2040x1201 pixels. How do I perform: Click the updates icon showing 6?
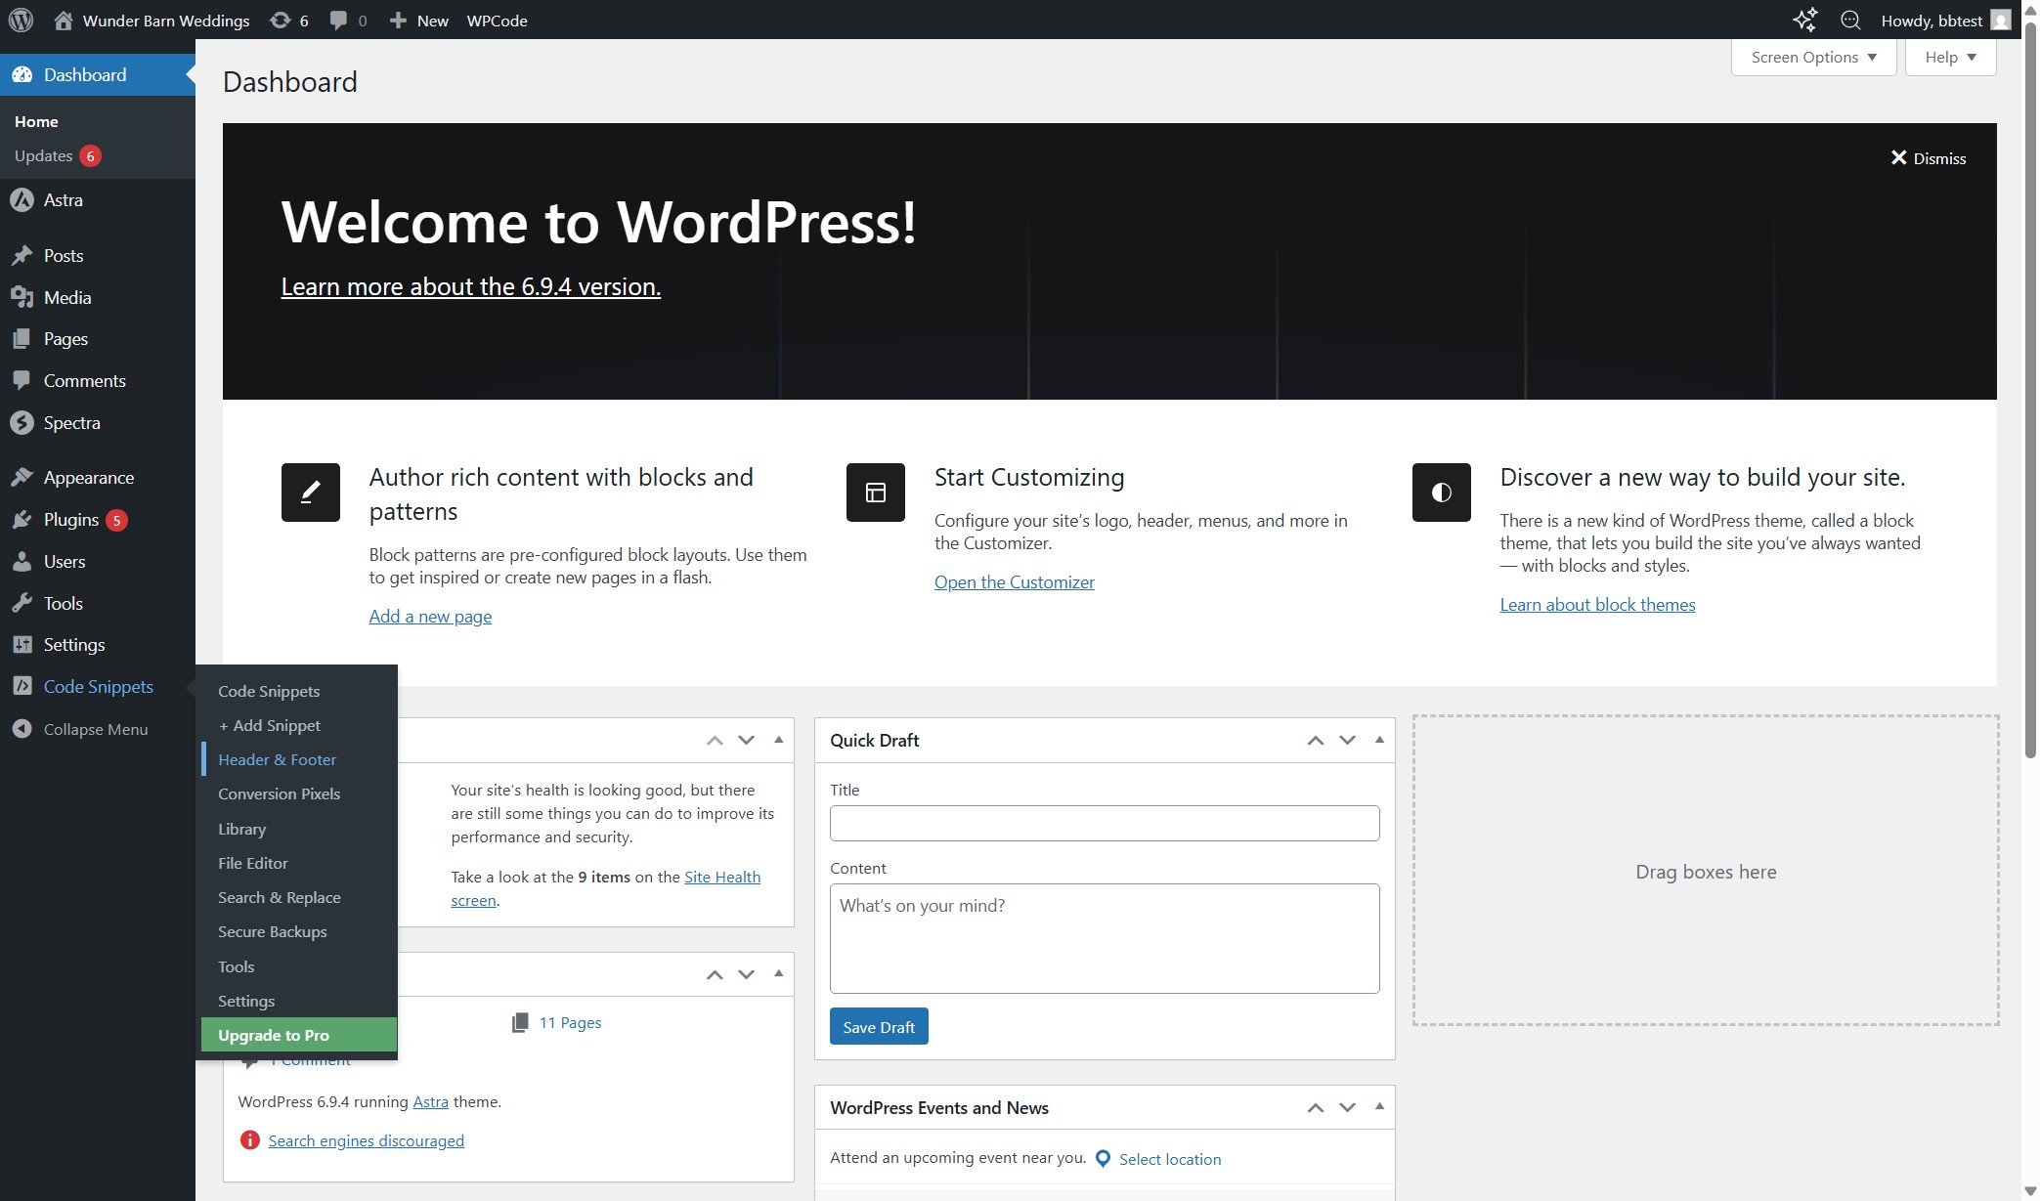pos(289,21)
